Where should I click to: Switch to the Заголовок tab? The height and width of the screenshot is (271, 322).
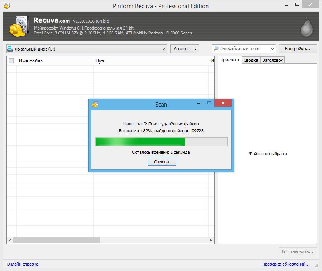tap(273, 60)
